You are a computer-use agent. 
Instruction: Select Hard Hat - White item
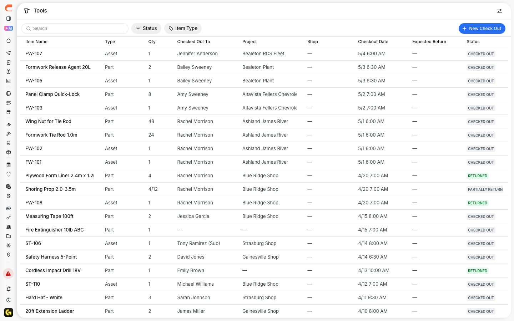(x=44, y=297)
